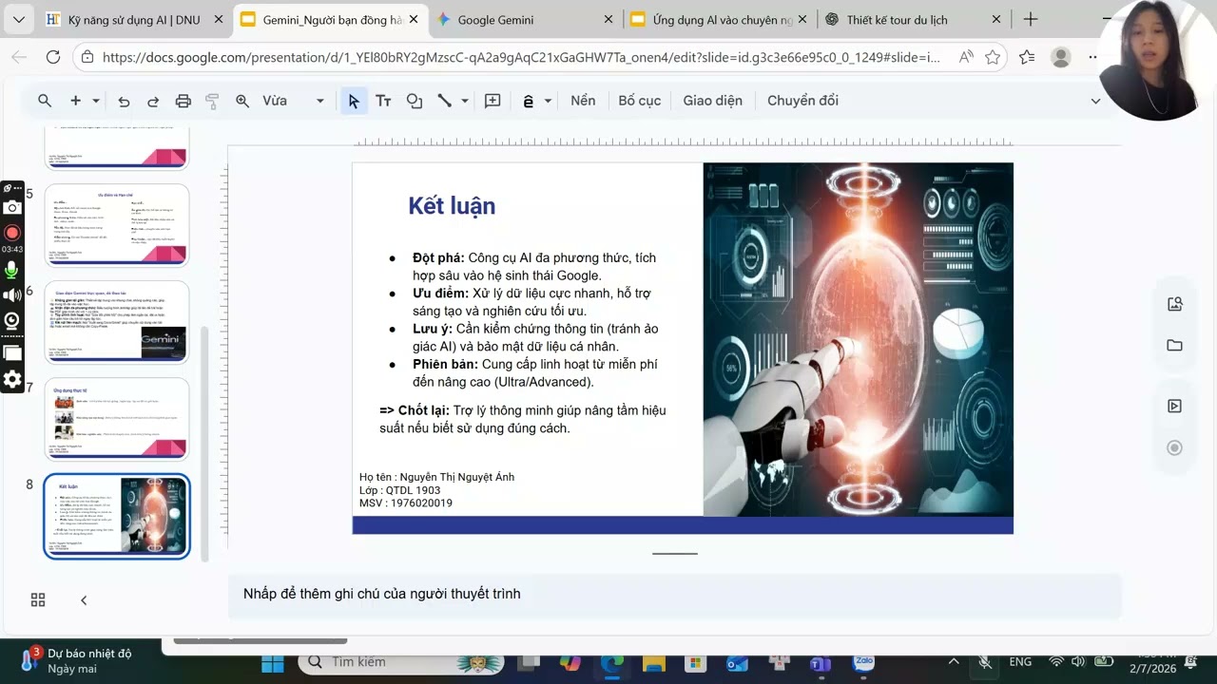Open the shapes tool

(x=415, y=101)
